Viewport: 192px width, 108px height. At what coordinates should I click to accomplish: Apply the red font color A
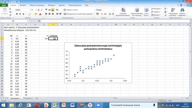[40, 14]
